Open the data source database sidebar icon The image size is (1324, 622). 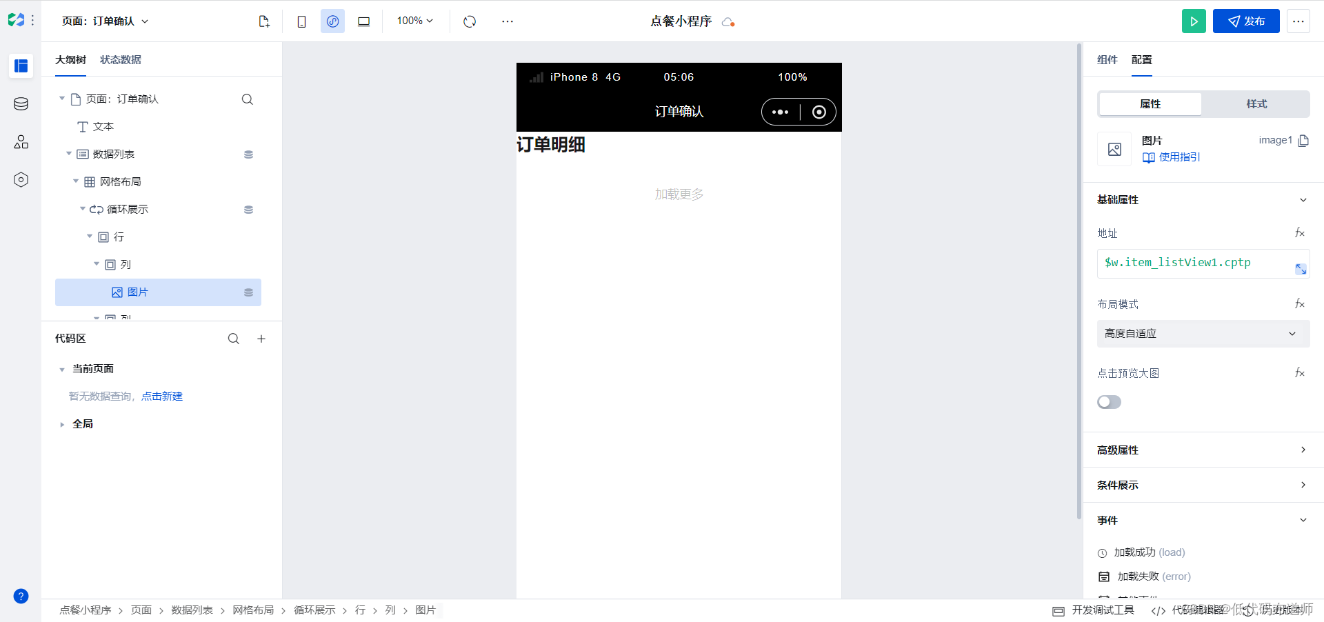click(21, 103)
